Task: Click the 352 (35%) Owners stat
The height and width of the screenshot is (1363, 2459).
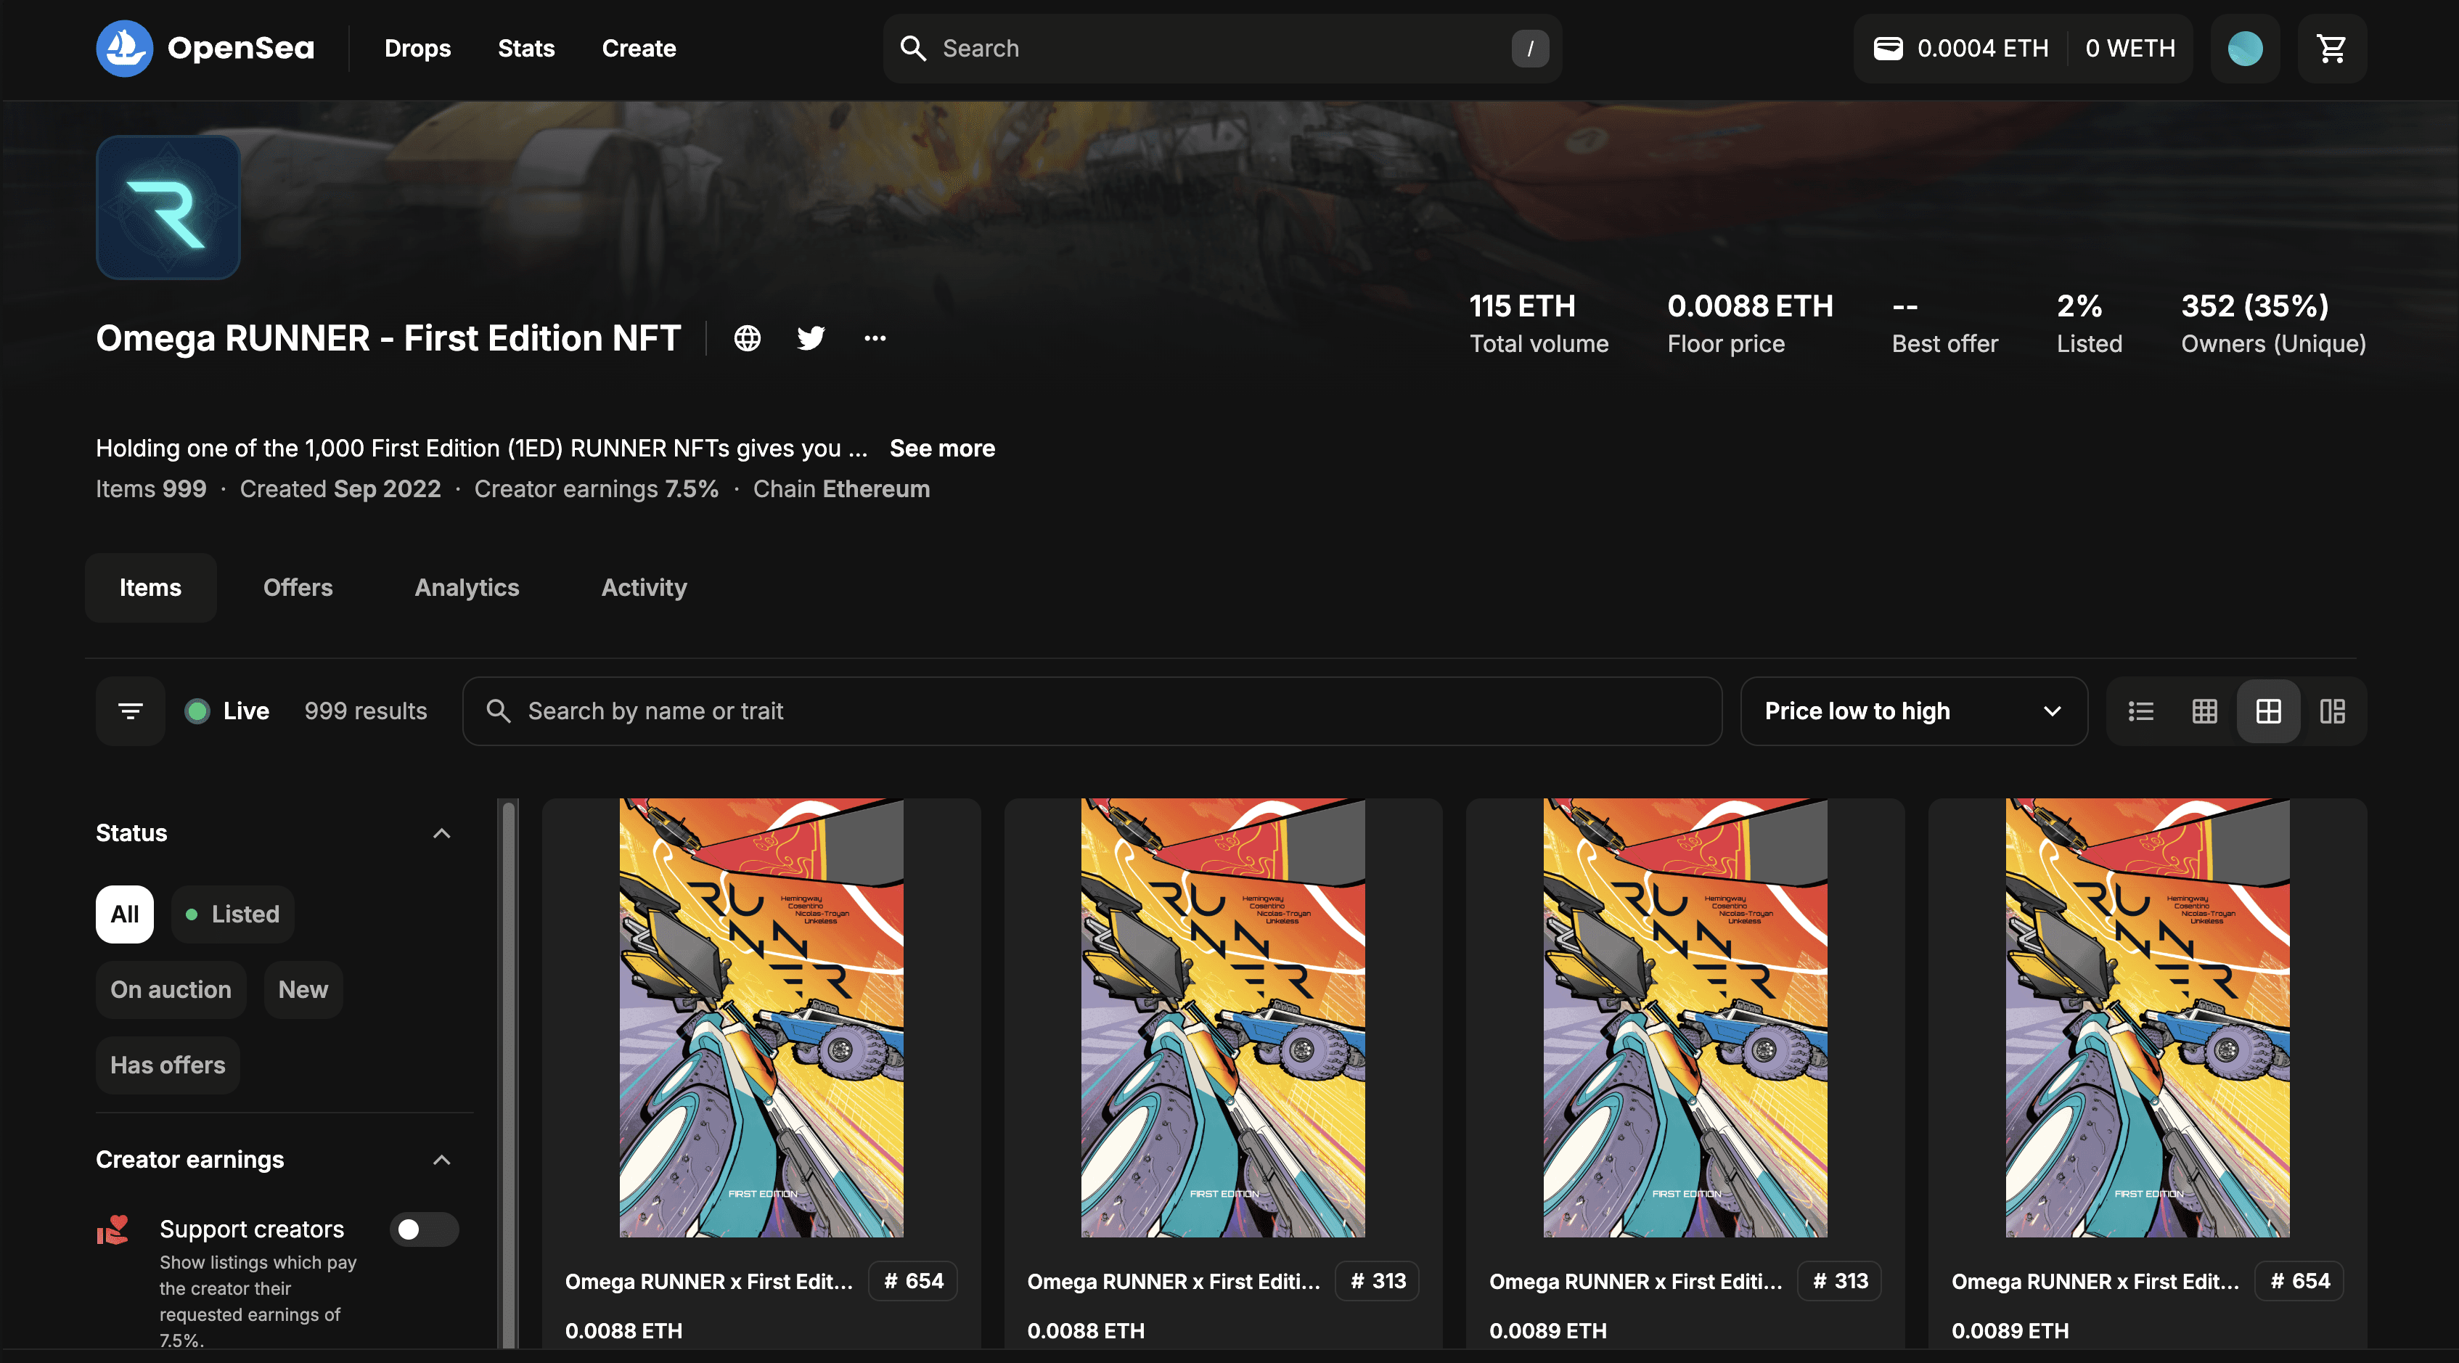Action: click(x=2273, y=324)
